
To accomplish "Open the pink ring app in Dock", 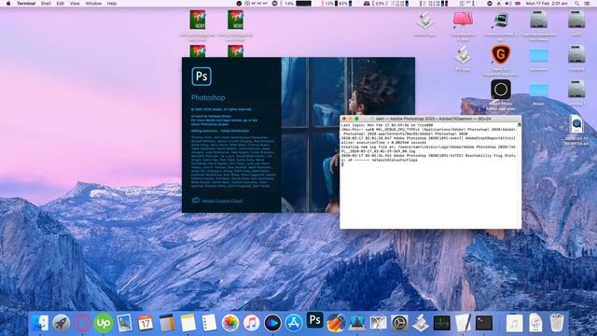I will (x=82, y=323).
